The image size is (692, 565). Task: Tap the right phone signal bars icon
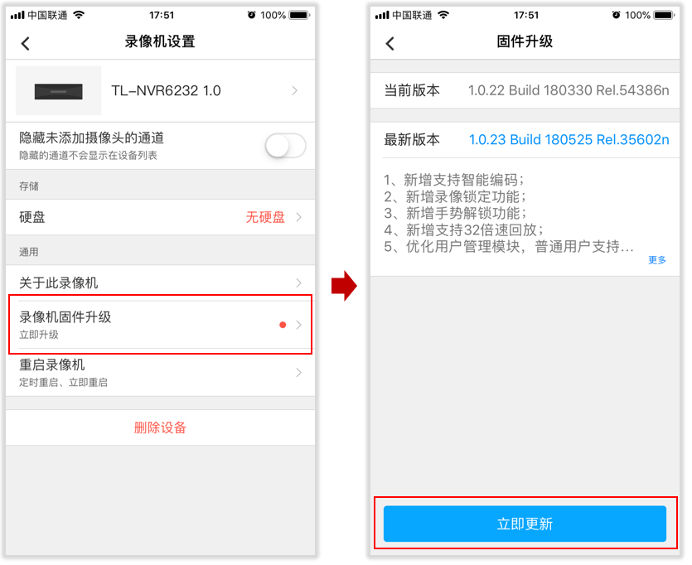coord(382,16)
